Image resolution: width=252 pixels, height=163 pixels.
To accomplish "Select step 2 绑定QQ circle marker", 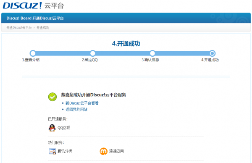I will click(92, 53).
